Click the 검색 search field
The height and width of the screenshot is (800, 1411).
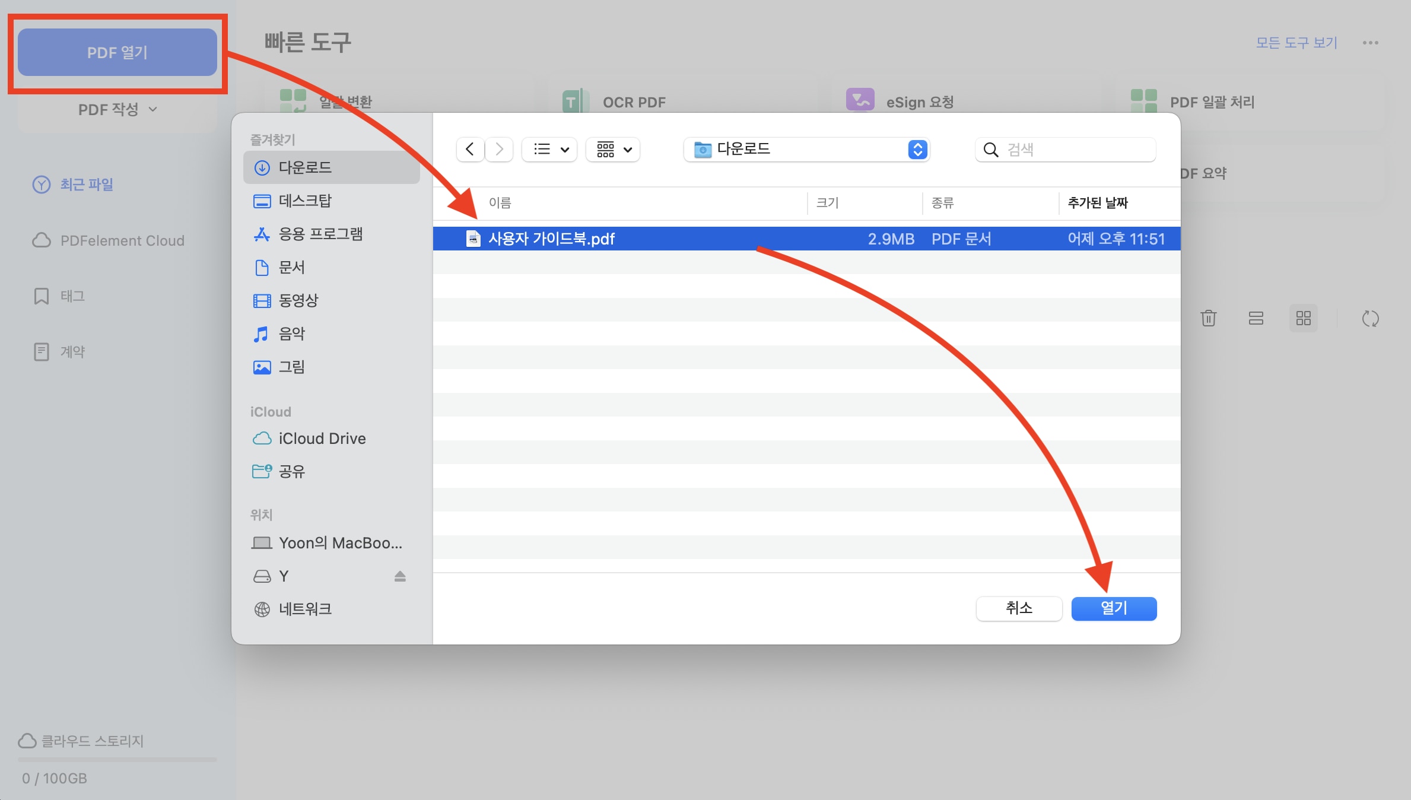(x=1066, y=149)
